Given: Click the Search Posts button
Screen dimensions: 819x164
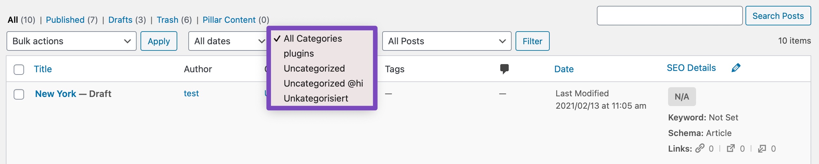Looking at the screenshot, I should click(778, 16).
